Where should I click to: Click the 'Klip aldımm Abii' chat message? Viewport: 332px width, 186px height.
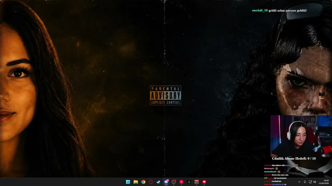click(278, 165)
